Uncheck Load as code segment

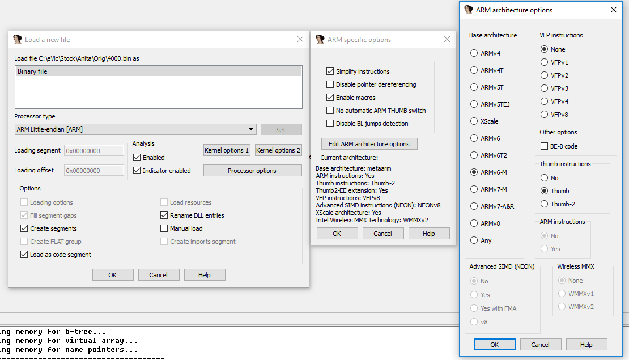pyautogui.click(x=24, y=255)
